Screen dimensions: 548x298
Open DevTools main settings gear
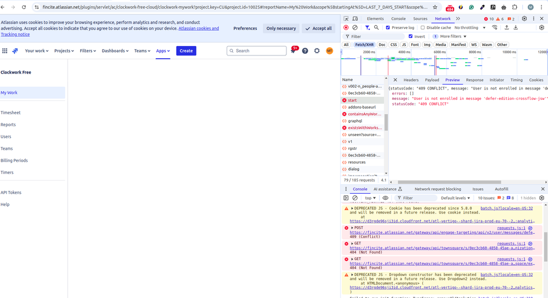[x=524, y=19]
